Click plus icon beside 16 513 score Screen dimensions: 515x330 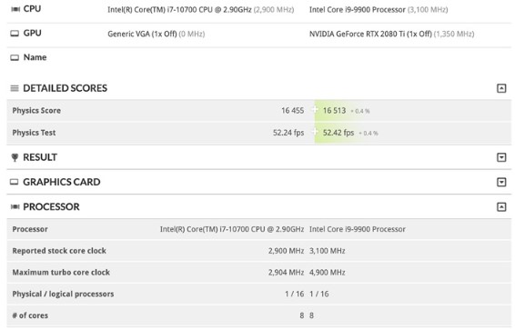315,110
